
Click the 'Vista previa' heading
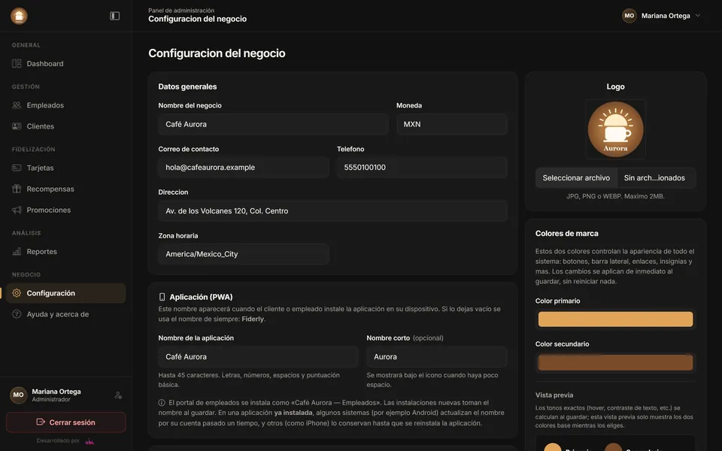(x=554, y=395)
